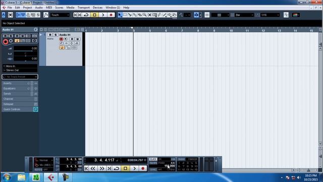Select the Split scissors tool
Screen dimensions: 323x182
tap(130, 15)
